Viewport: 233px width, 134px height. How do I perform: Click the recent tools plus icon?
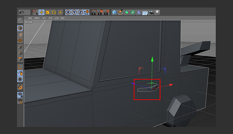pyautogui.click(x=60, y=12)
